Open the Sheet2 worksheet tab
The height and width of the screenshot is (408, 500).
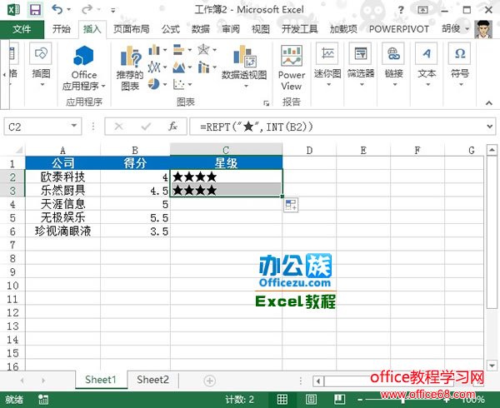(x=152, y=380)
